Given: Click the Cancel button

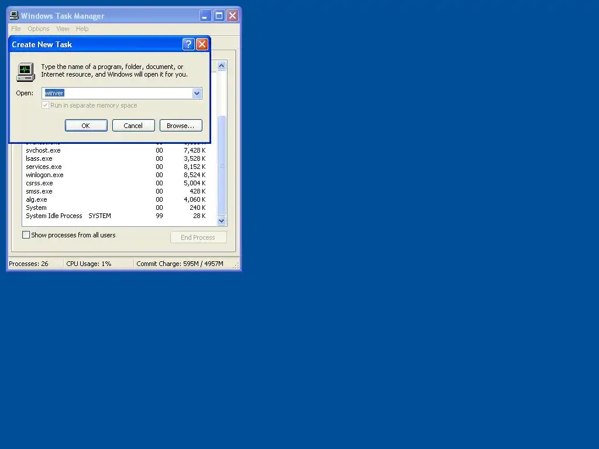Looking at the screenshot, I should [133, 126].
